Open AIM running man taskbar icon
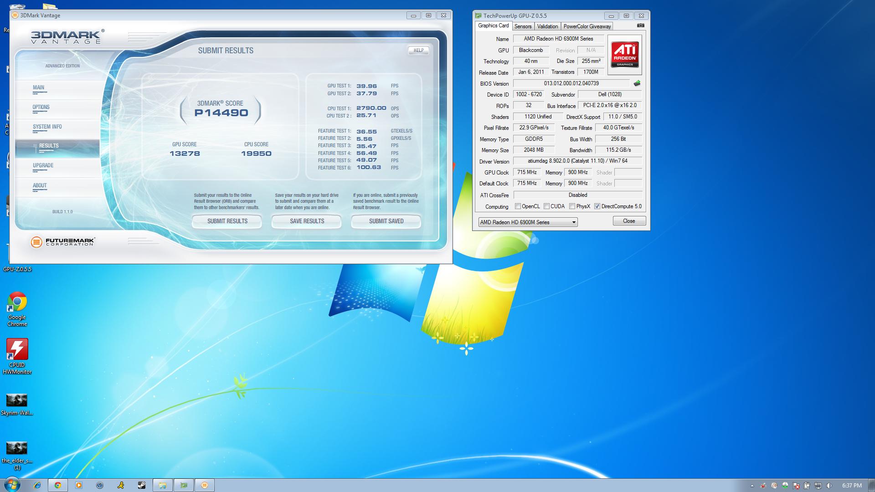Screen dimensions: 875x492 point(121,485)
